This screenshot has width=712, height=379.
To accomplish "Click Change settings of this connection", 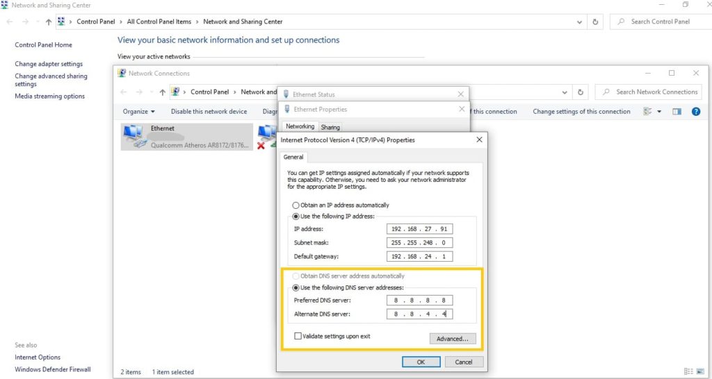I will click(581, 112).
